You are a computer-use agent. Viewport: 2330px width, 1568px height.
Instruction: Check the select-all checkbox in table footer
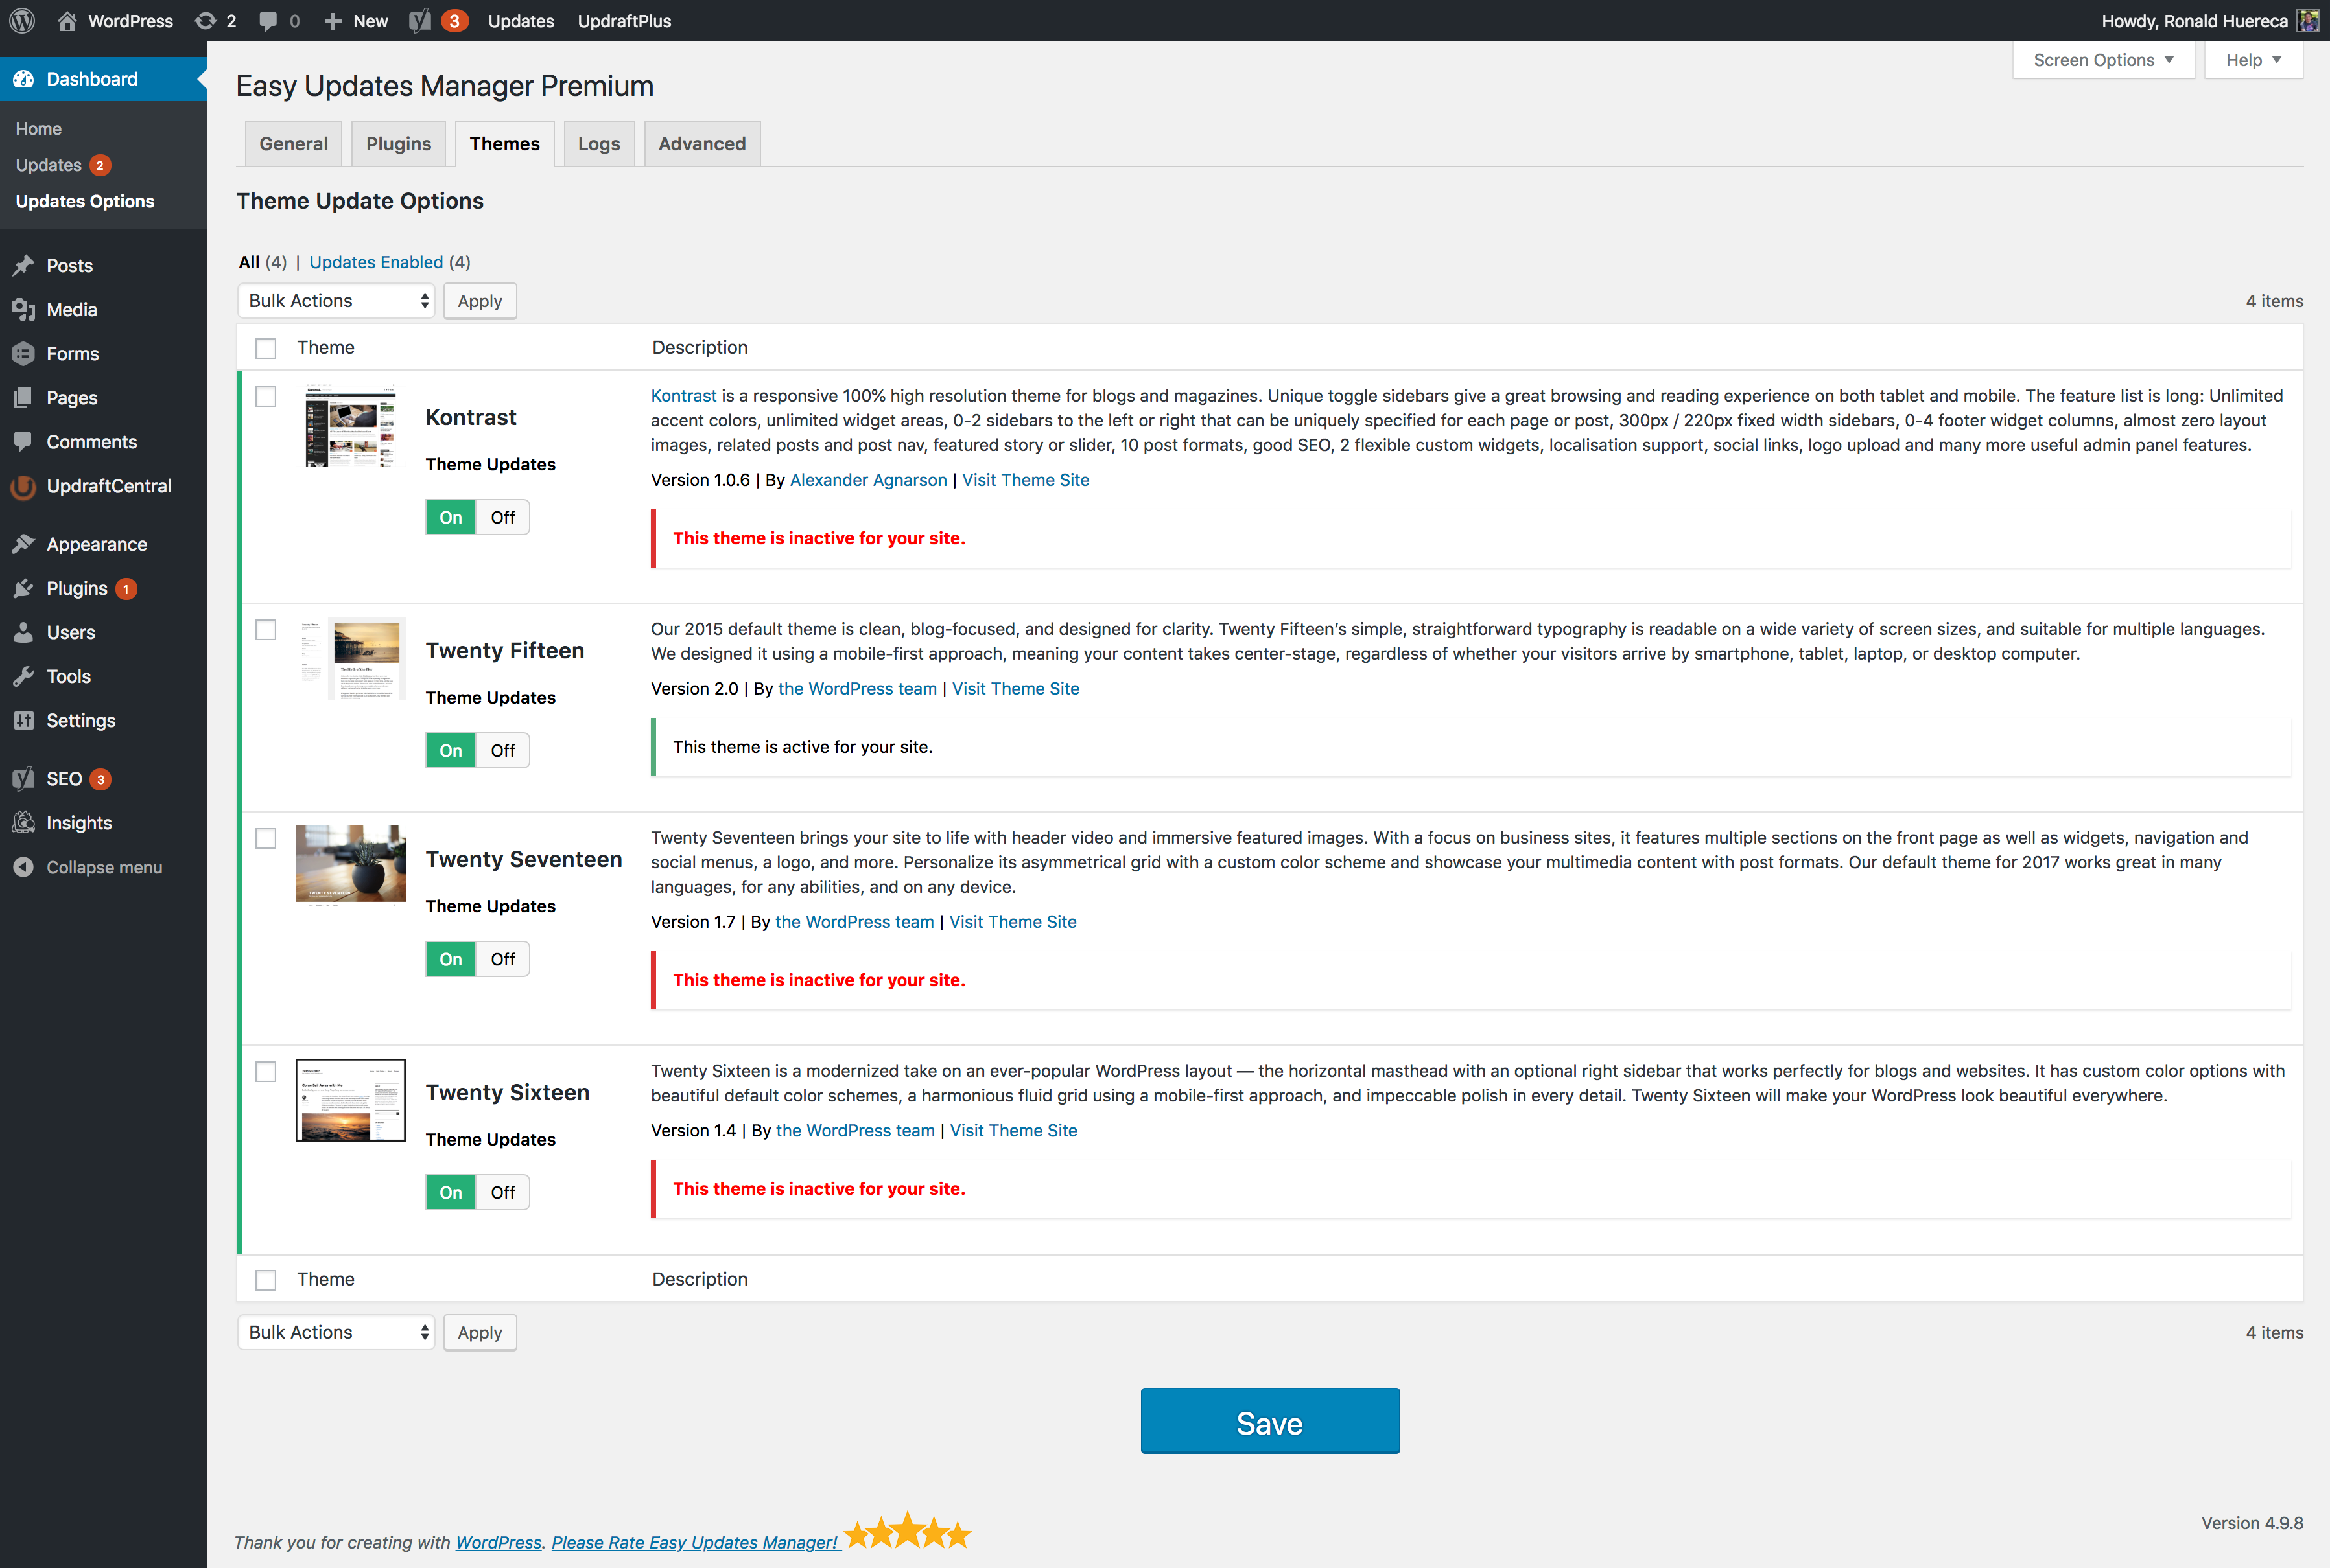(265, 1280)
